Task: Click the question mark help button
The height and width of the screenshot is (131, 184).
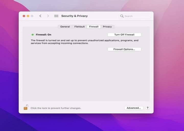Action: tap(147, 108)
